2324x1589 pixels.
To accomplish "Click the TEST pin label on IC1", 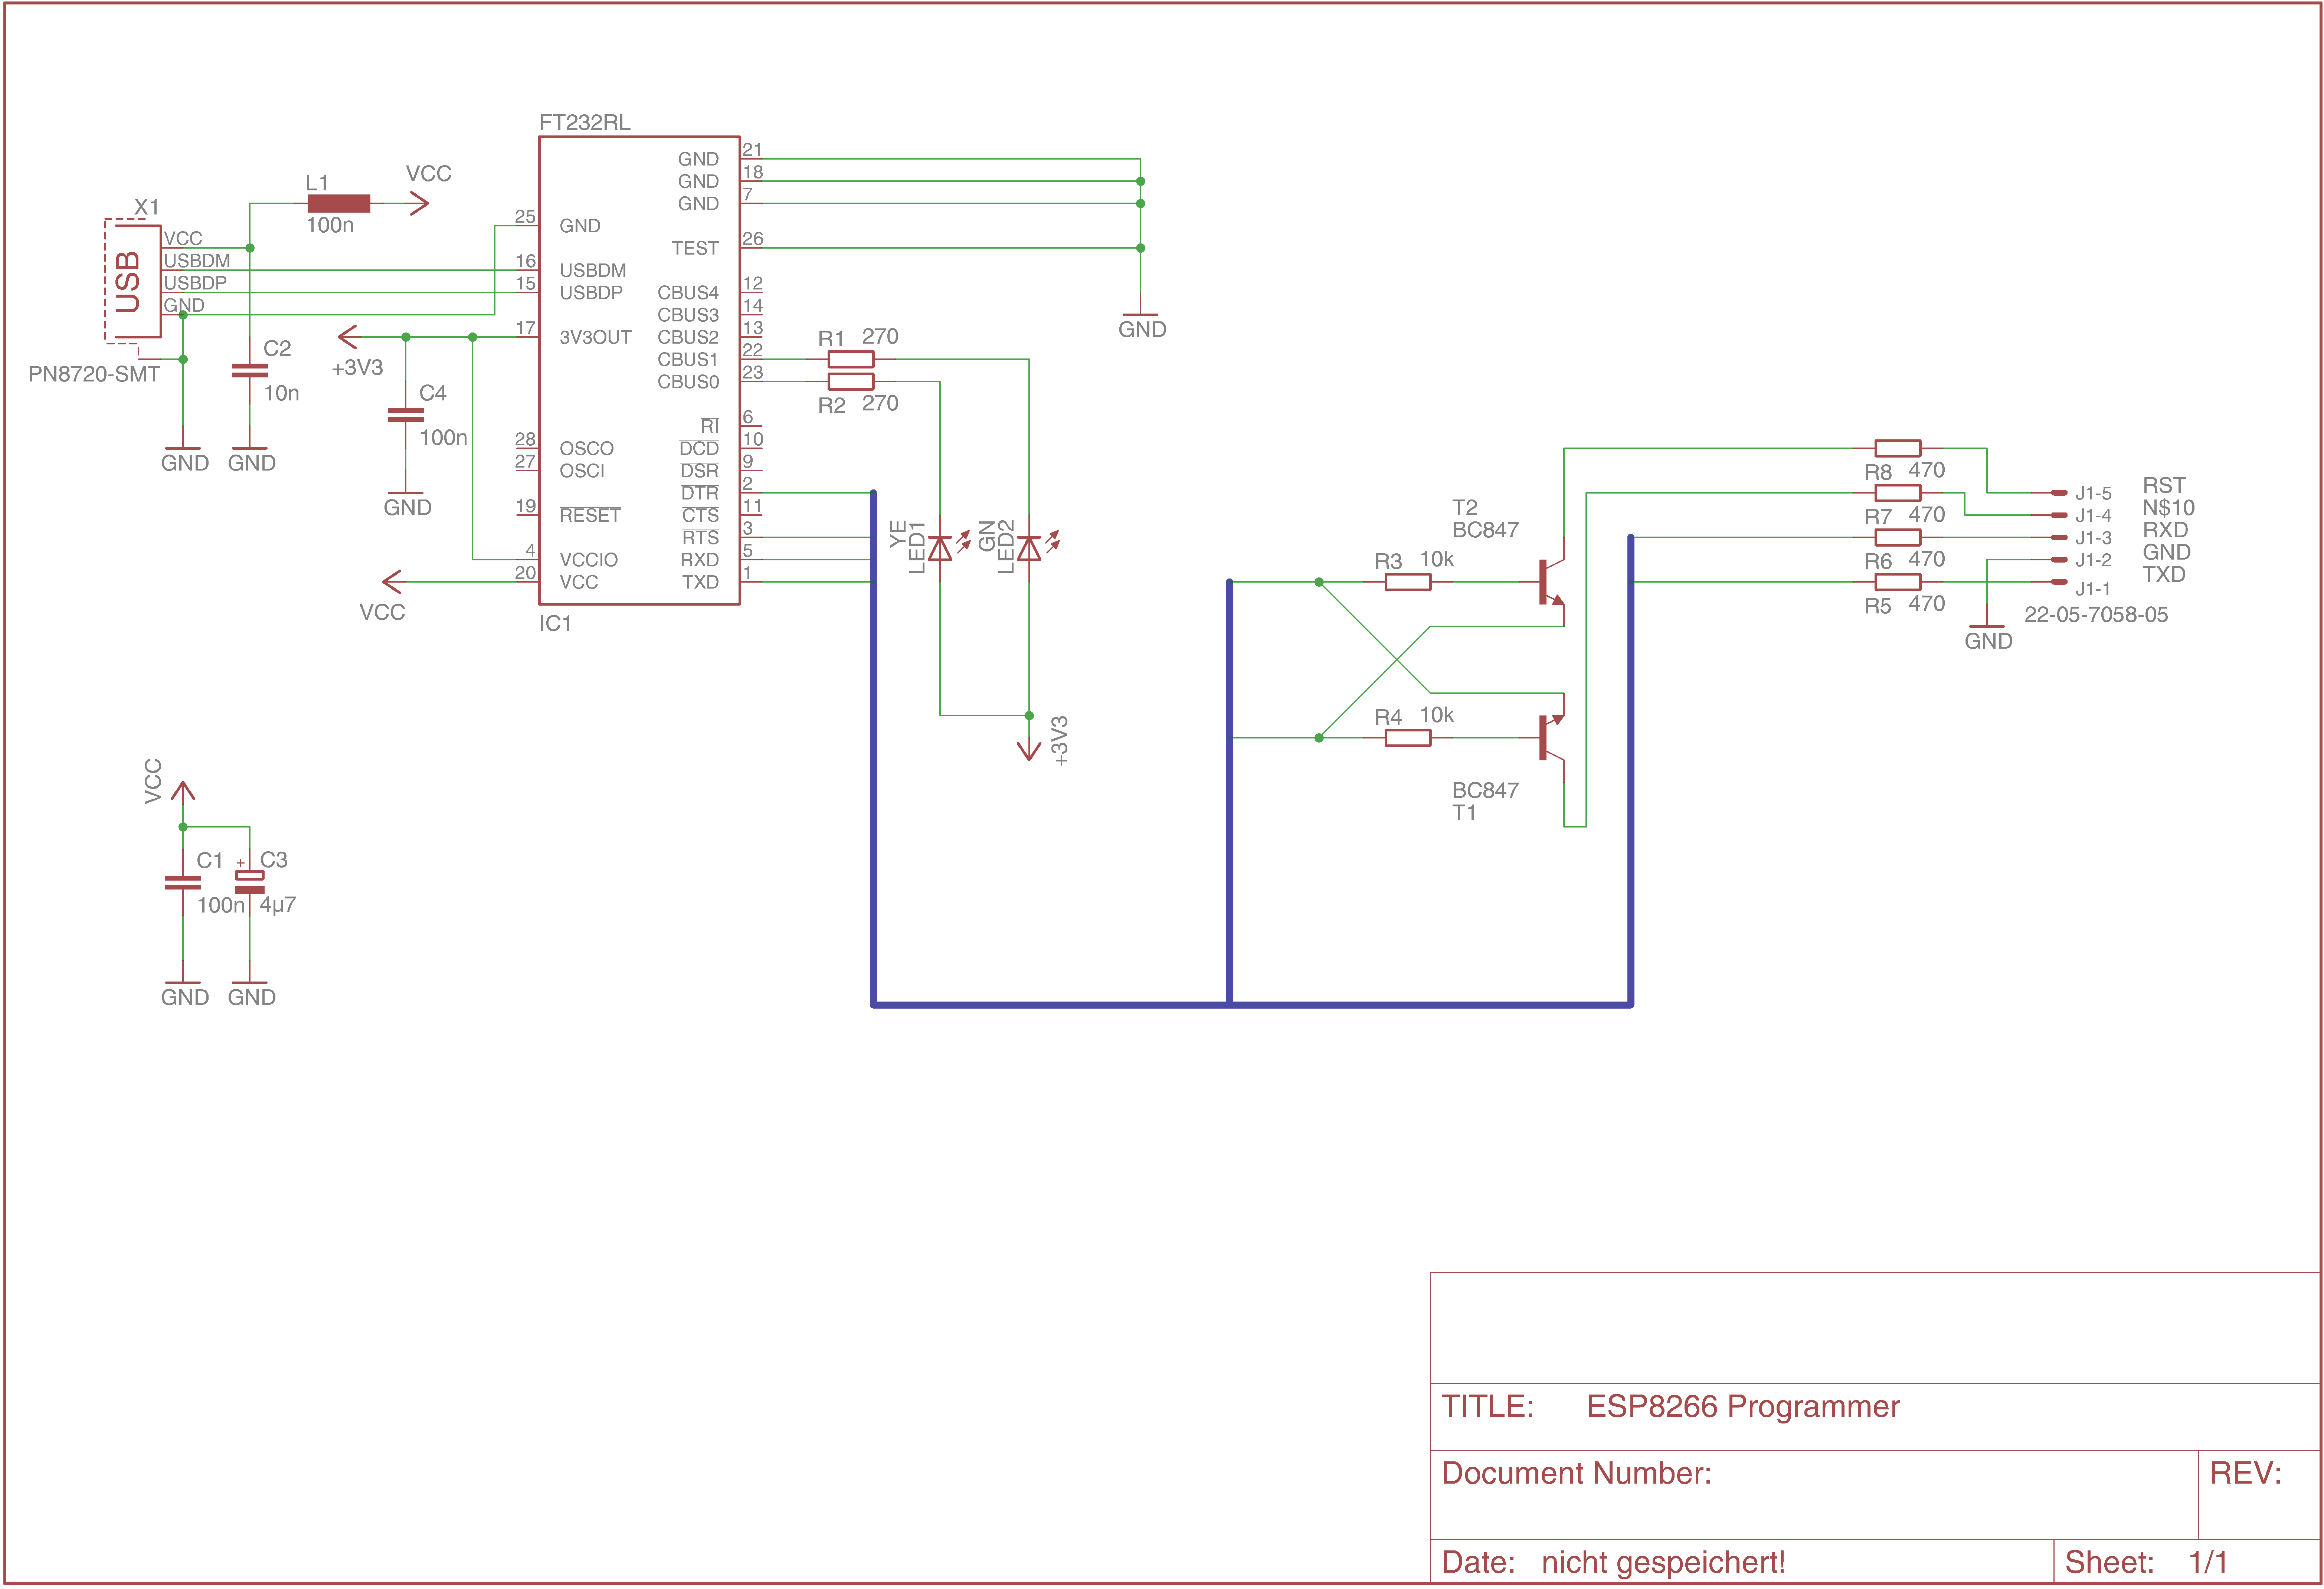I will point(695,248).
